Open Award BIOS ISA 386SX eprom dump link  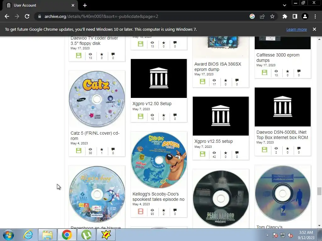click(218, 67)
